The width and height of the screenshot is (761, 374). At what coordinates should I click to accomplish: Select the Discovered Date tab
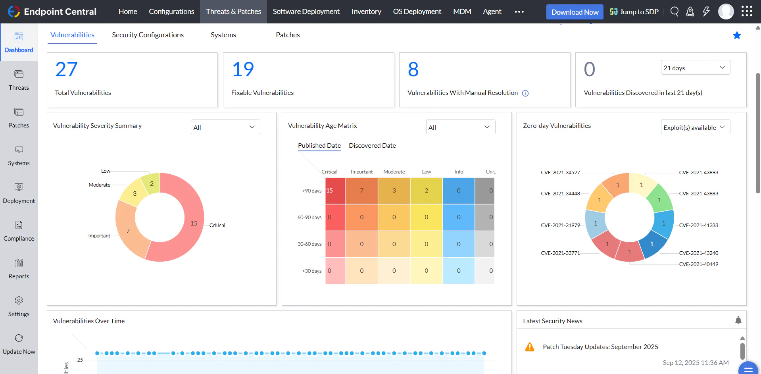(x=372, y=146)
